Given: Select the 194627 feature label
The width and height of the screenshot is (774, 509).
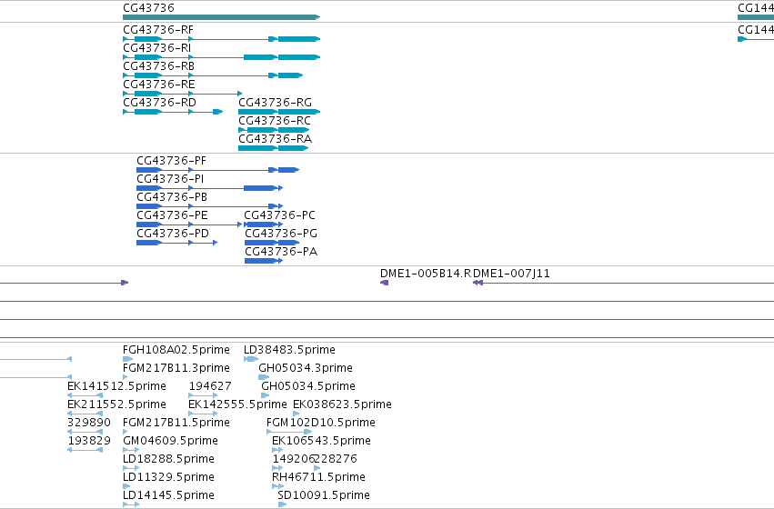Looking at the screenshot, I should coord(210,386).
